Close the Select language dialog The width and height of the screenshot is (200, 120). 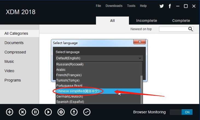pyautogui.click(x=140, y=42)
